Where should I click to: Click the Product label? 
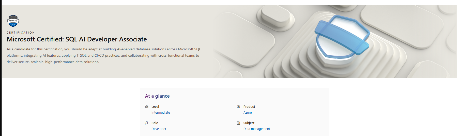click(249, 107)
